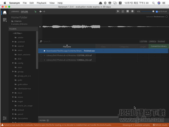
Task: Click the warning triangle in status bar
Action: [x=2, y=125]
